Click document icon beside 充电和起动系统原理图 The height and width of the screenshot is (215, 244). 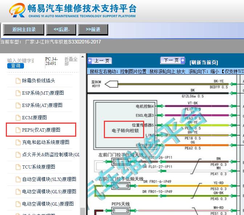point(18,142)
